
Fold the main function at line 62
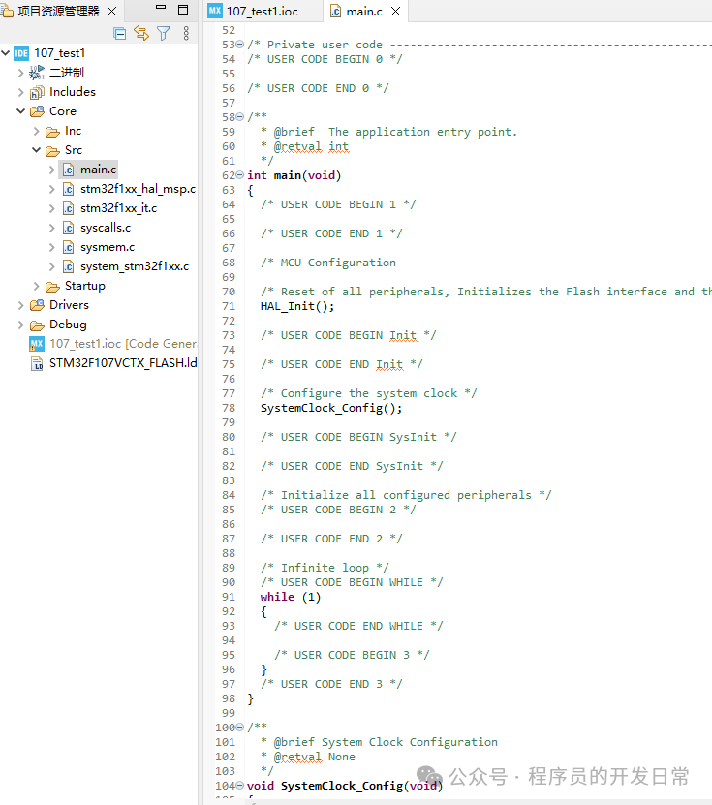pos(239,175)
